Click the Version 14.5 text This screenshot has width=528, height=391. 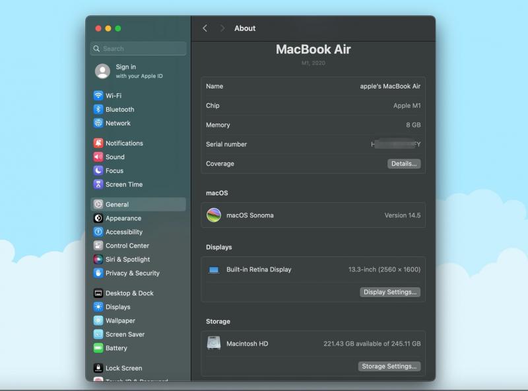[x=403, y=215]
